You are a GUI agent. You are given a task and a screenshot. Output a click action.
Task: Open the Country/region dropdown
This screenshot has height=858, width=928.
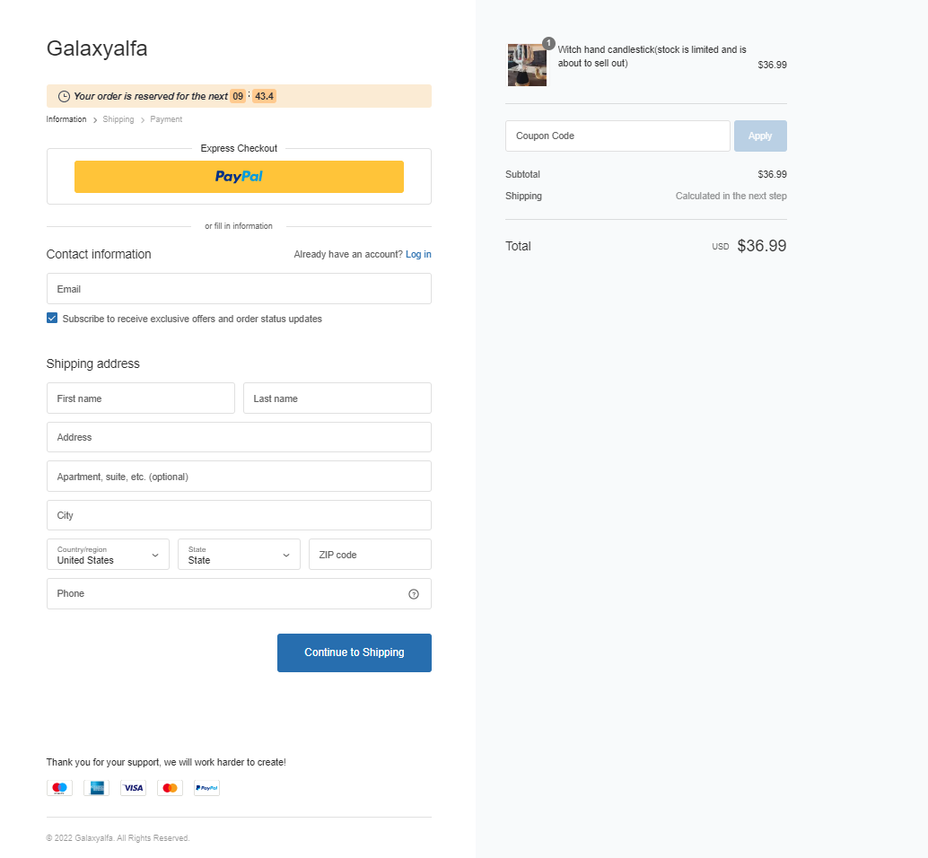pos(109,555)
